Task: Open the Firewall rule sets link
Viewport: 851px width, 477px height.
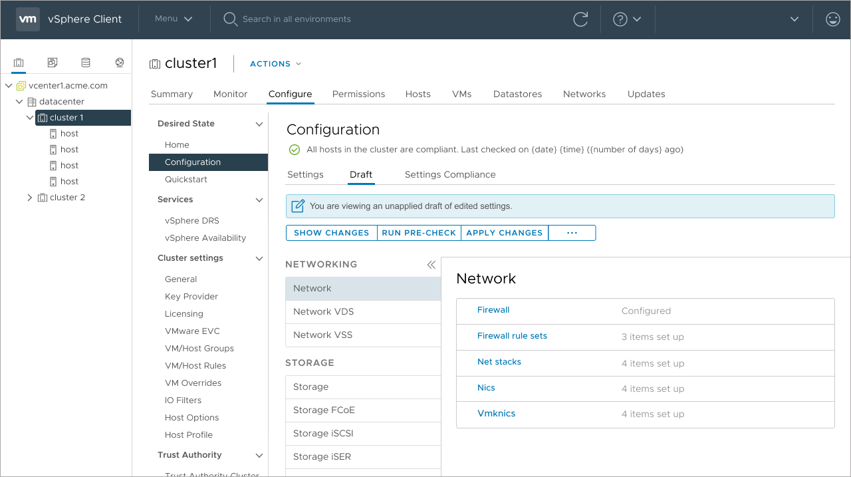Action: point(512,336)
